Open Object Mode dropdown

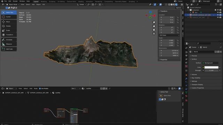(13, 5)
